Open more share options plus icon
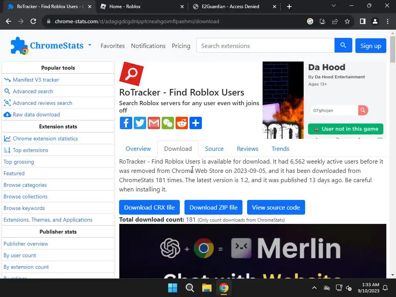 pos(195,123)
